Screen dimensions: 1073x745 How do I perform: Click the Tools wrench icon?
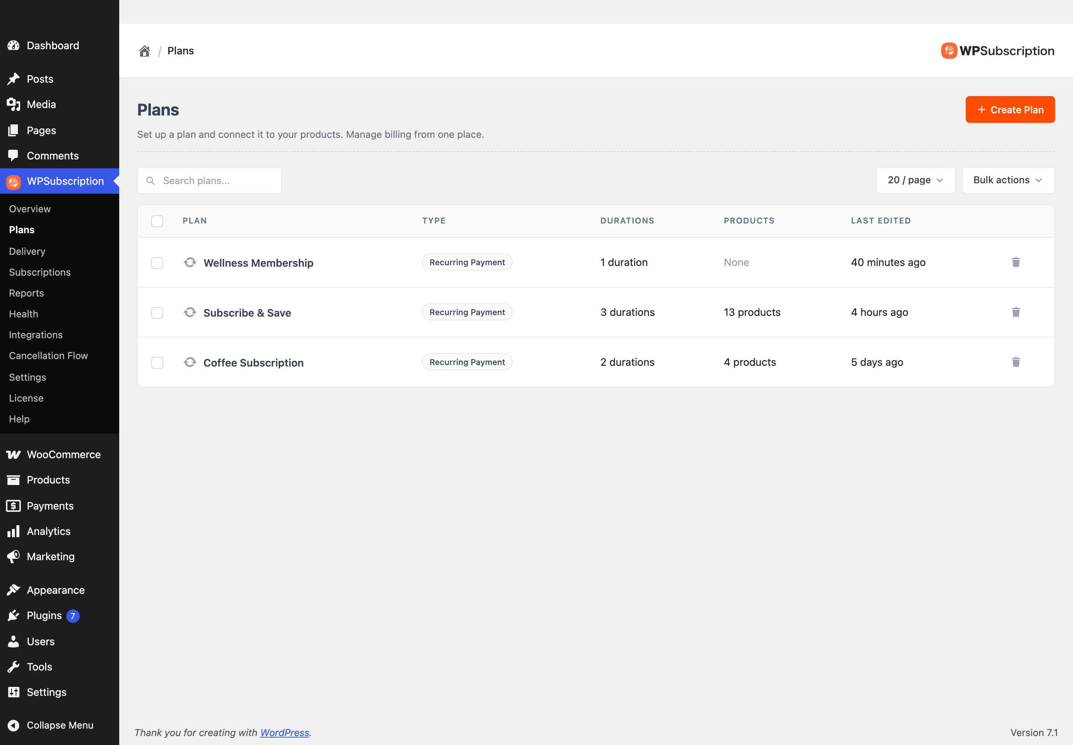pyautogui.click(x=13, y=666)
